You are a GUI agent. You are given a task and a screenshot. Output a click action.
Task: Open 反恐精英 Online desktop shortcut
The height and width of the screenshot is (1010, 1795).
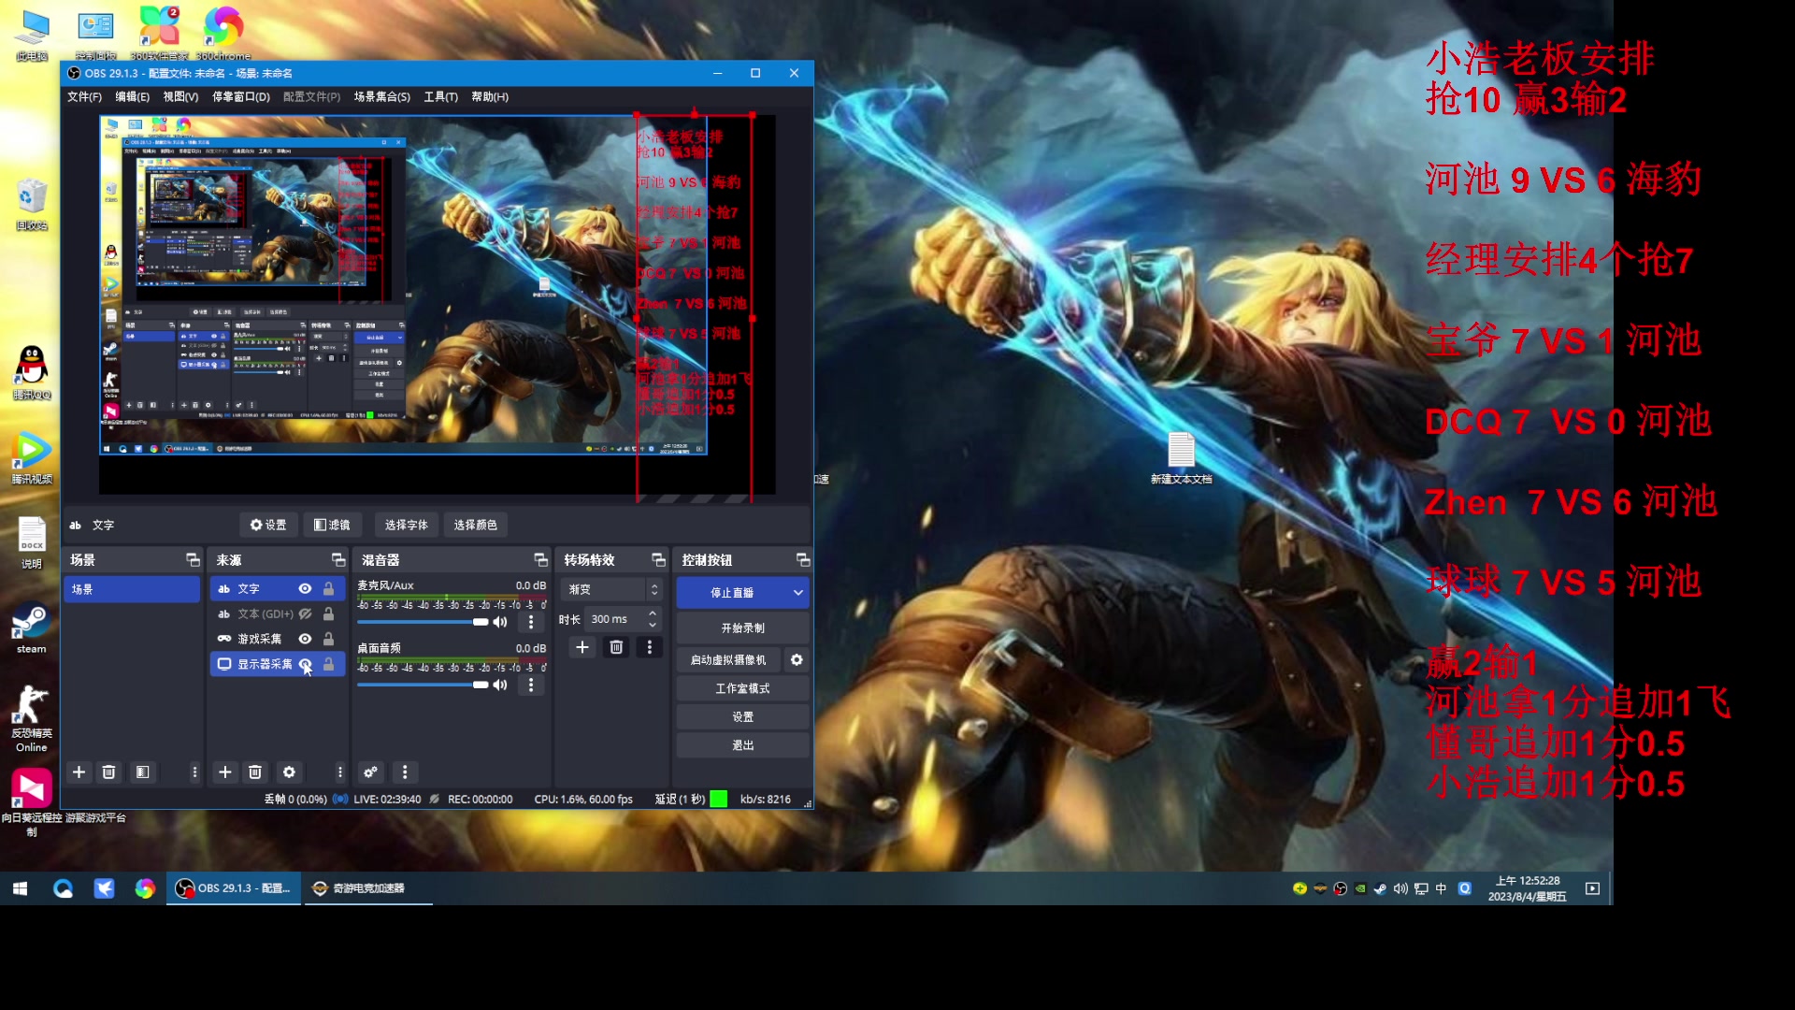click(x=31, y=718)
